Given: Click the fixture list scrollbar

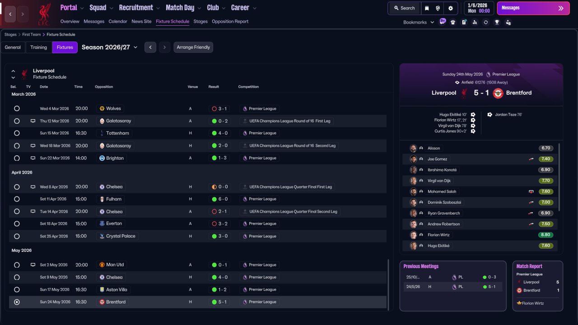Looking at the screenshot, I should (x=388, y=284).
